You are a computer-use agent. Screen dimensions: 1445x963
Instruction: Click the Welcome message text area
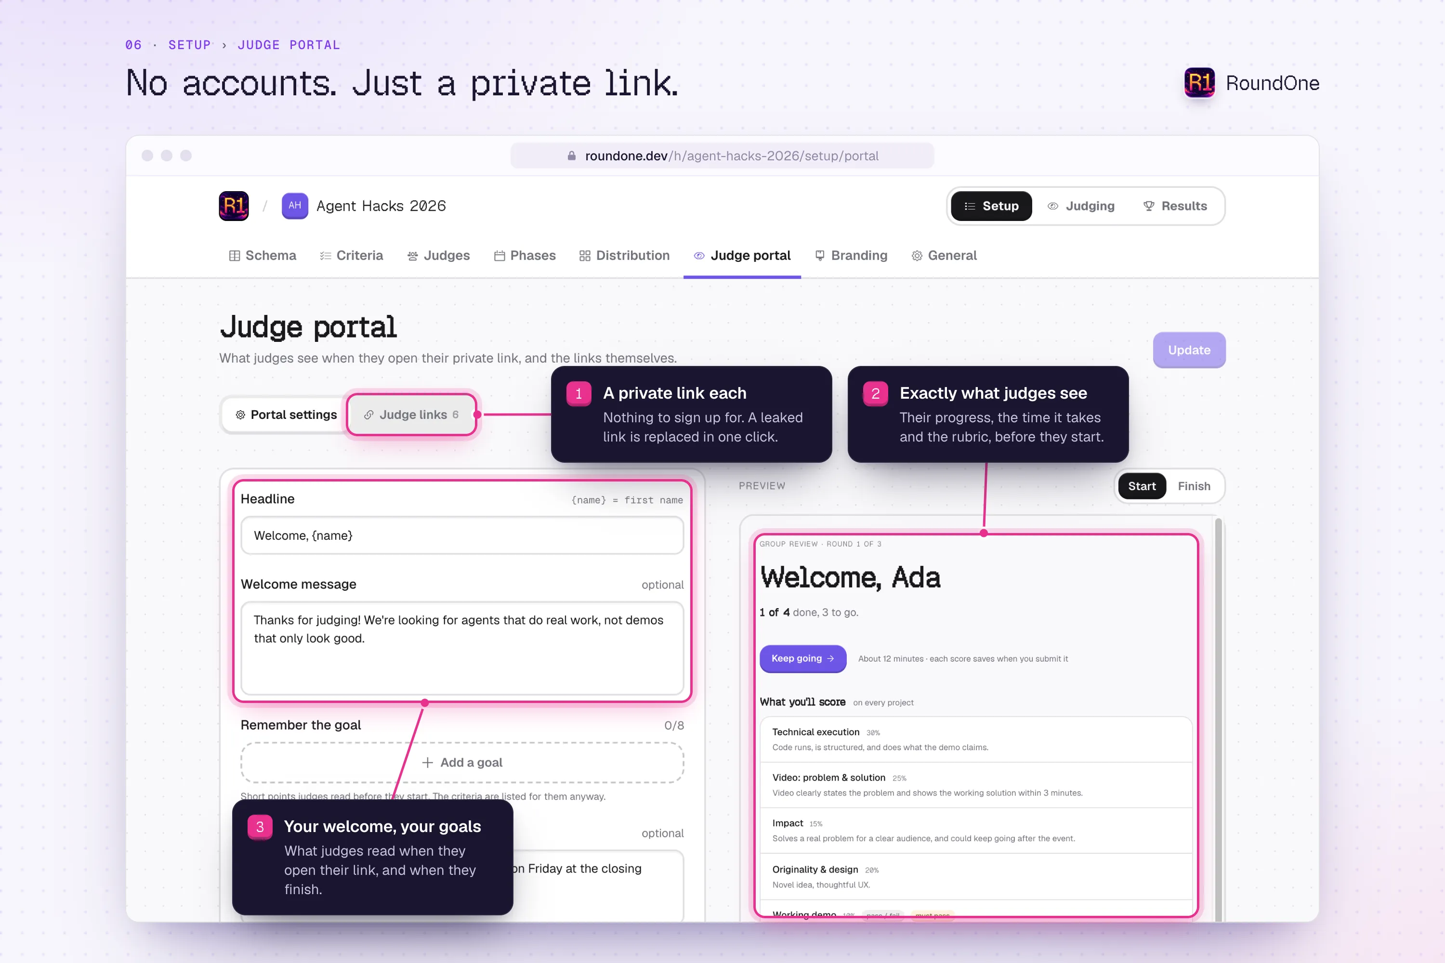(462, 648)
